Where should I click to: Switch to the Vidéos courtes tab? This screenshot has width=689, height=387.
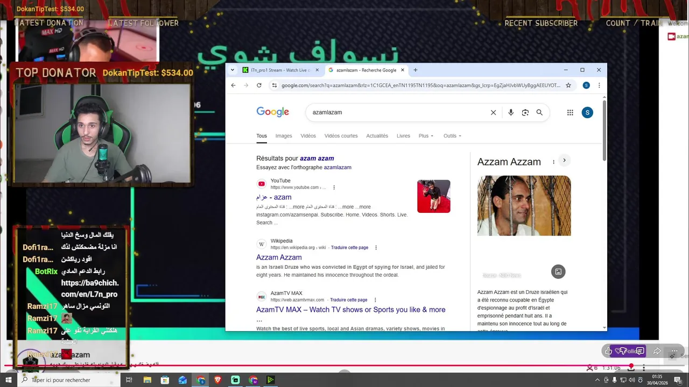pyautogui.click(x=341, y=136)
